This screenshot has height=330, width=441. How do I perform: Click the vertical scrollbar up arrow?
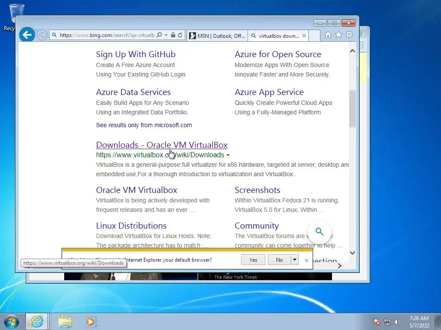352,51
